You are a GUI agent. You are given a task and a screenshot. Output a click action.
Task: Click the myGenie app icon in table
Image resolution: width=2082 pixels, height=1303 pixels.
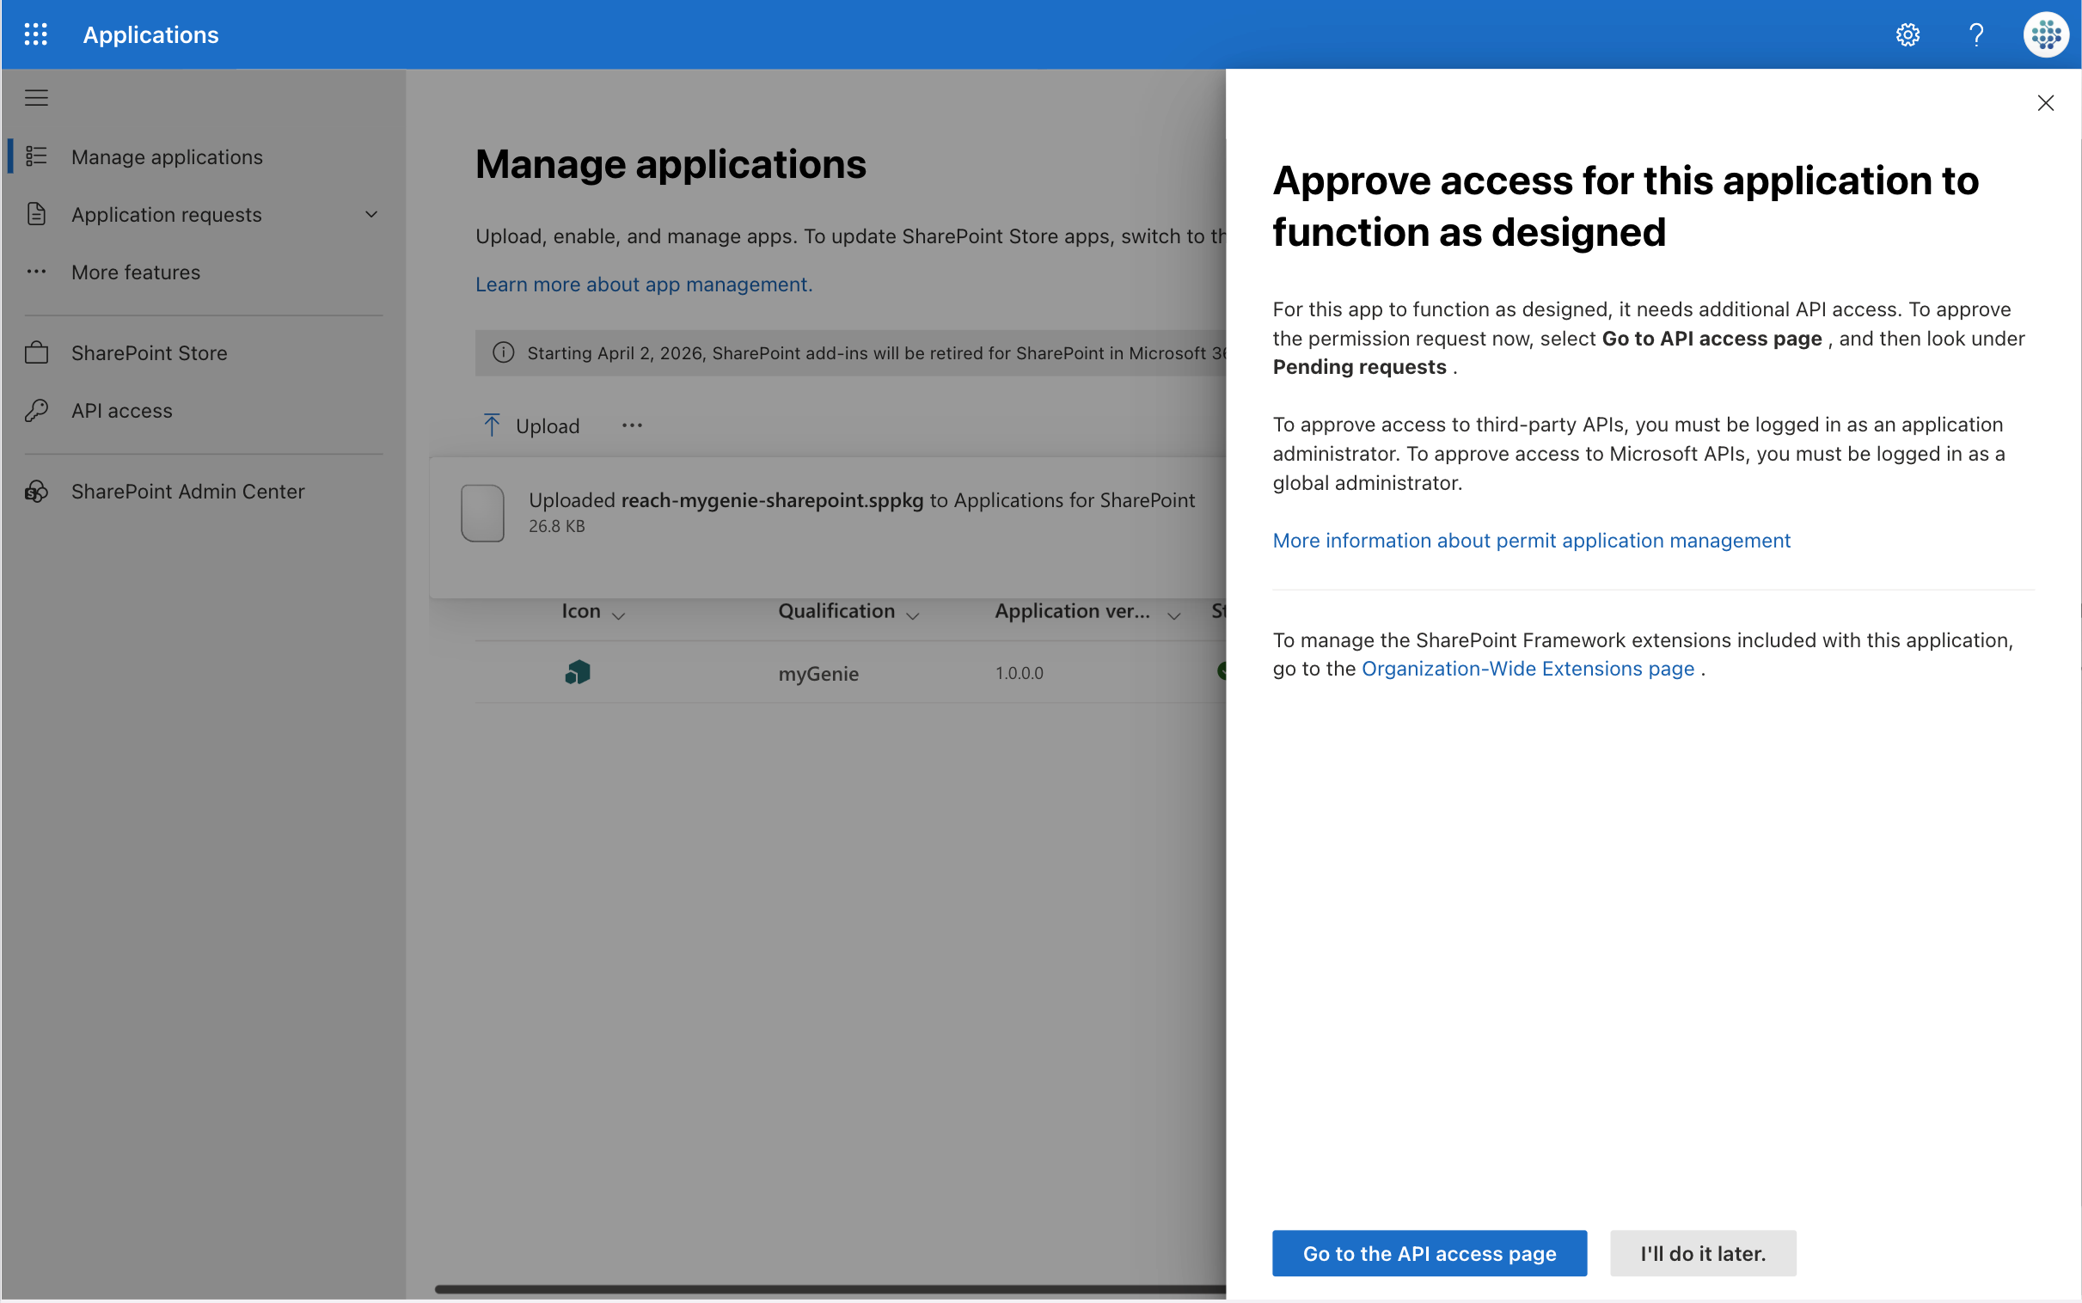578,672
